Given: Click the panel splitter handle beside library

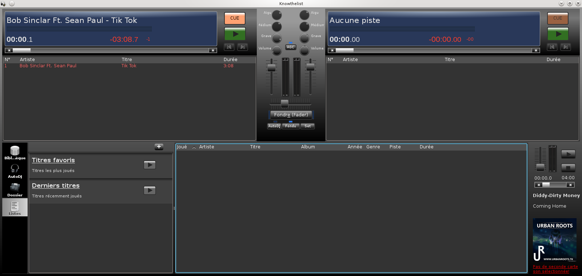Looking at the screenshot, I should (174, 208).
